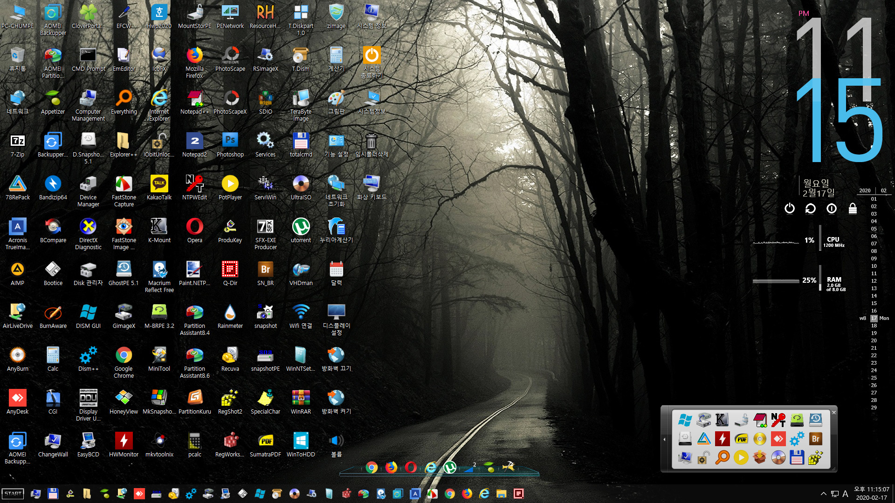The width and height of the screenshot is (895, 503).
Task: Expand hidden system tray icons chevron
Action: 823,494
